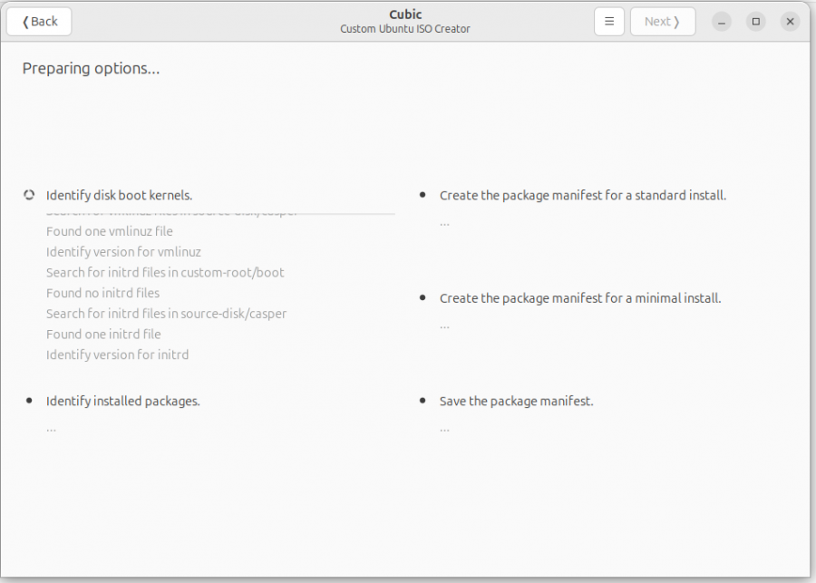
Task: Select 'Search for initrd files in custom-root/boot' line
Action: pyautogui.click(x=165, y=272)
